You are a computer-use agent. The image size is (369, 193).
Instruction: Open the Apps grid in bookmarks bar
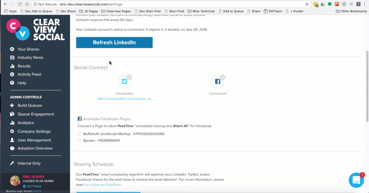[x=10, y=11]
